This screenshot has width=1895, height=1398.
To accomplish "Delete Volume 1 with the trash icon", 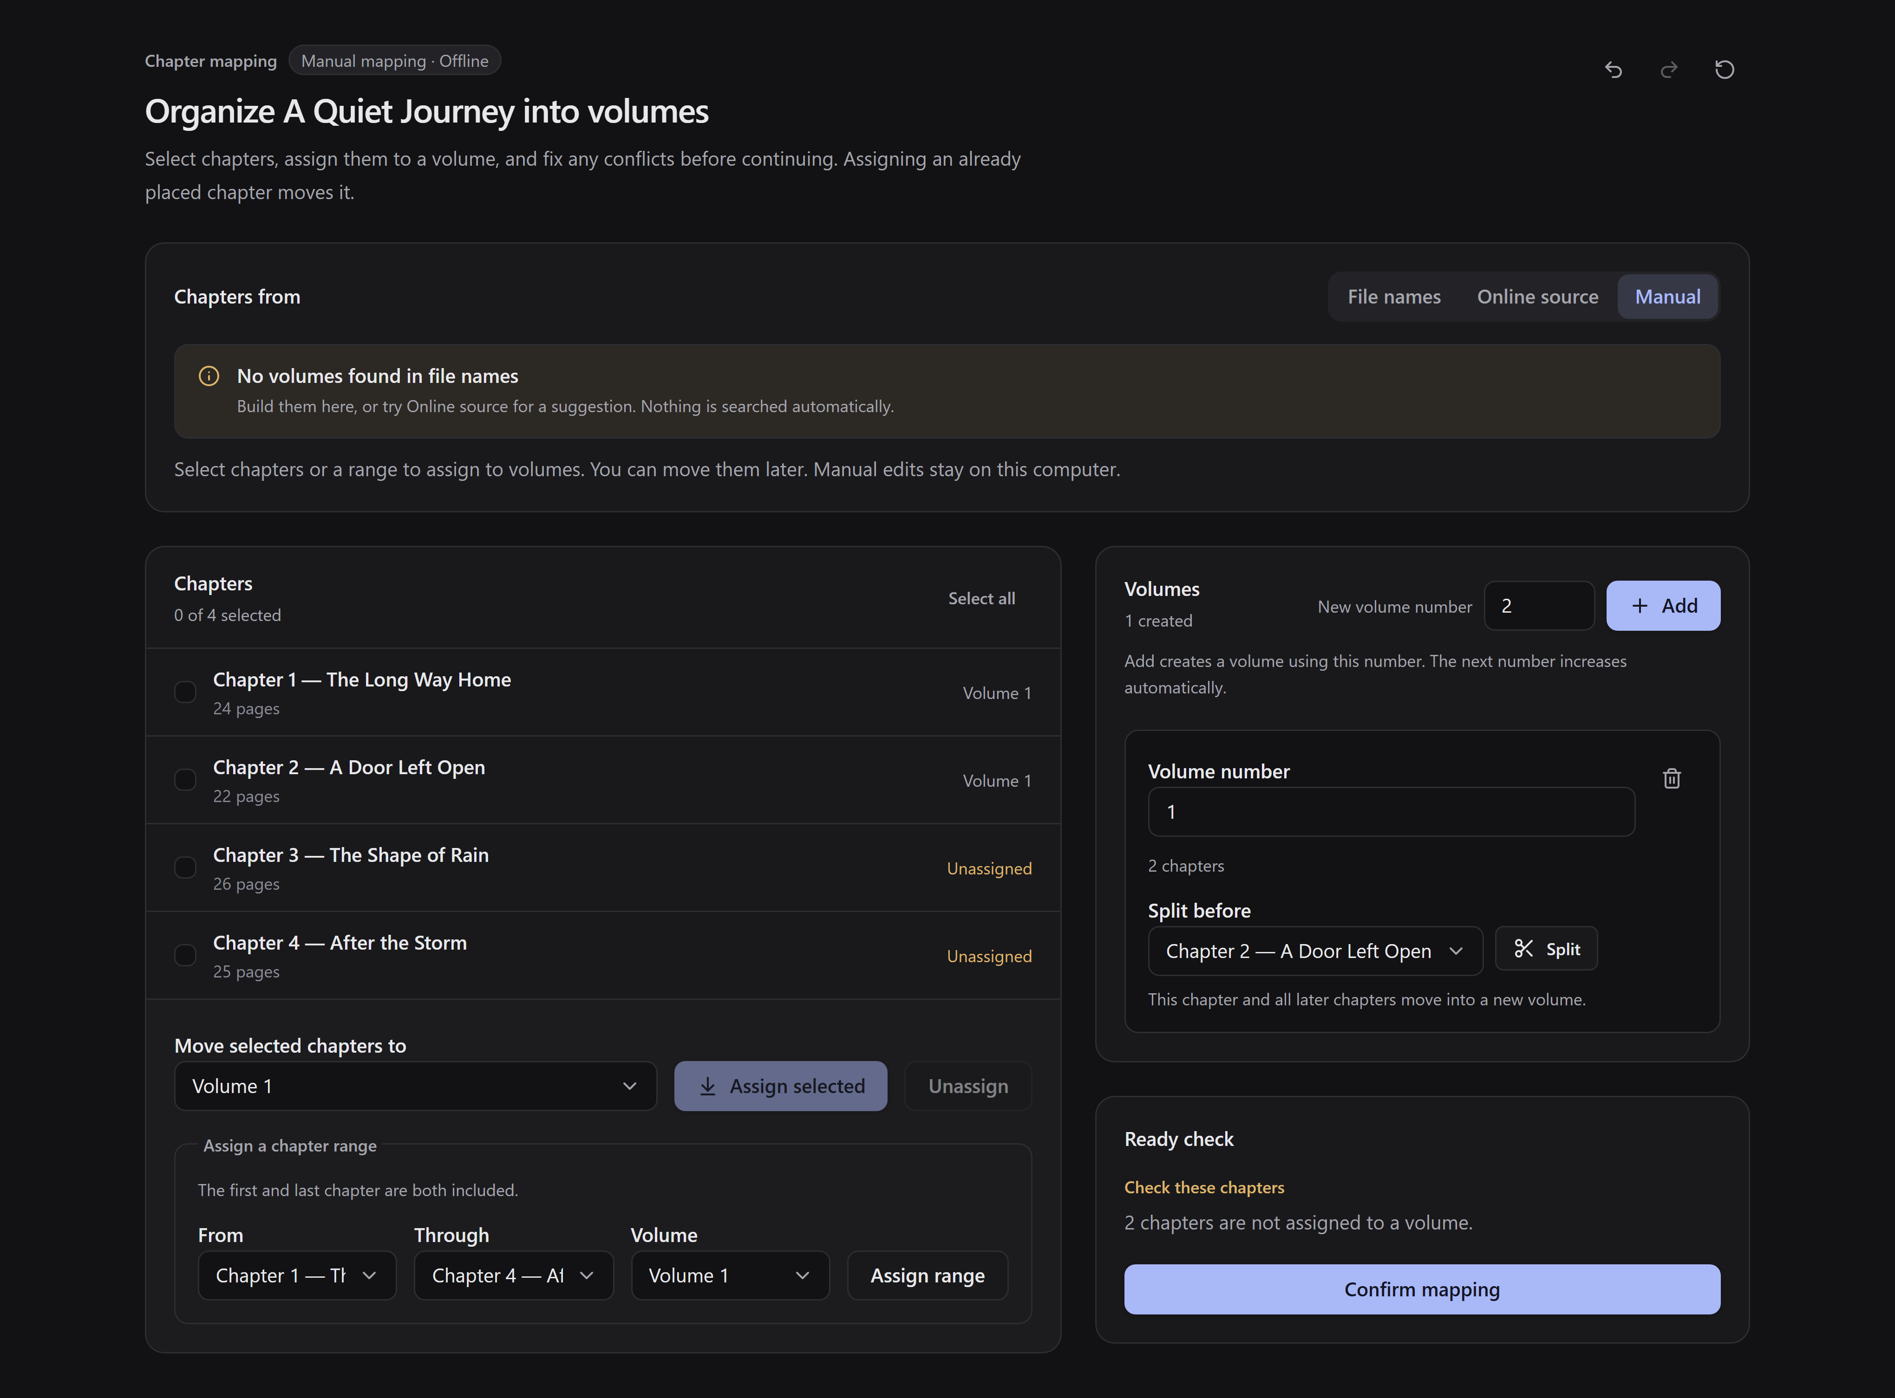I will (1672, 778).
